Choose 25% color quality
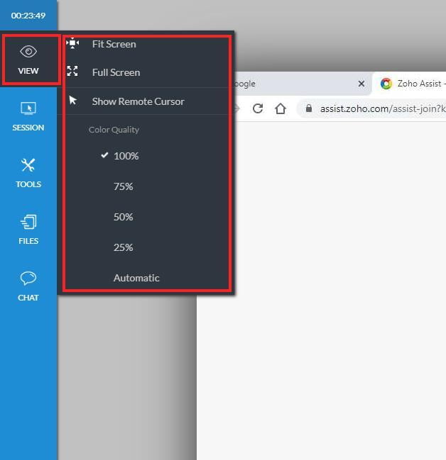Viewport: 446px width, 460px height. coord(124,247)
